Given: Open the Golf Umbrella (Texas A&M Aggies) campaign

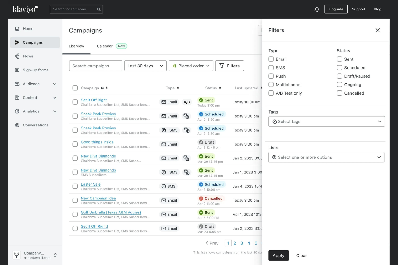Looking at the screenshot, I should (x=111, y=212).
